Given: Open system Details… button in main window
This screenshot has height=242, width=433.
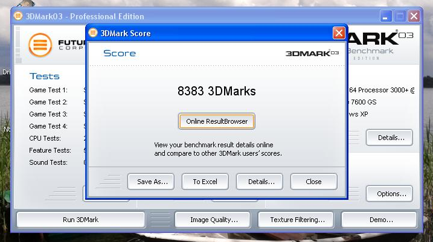Looking at the screenshot, I should [390, 138].
